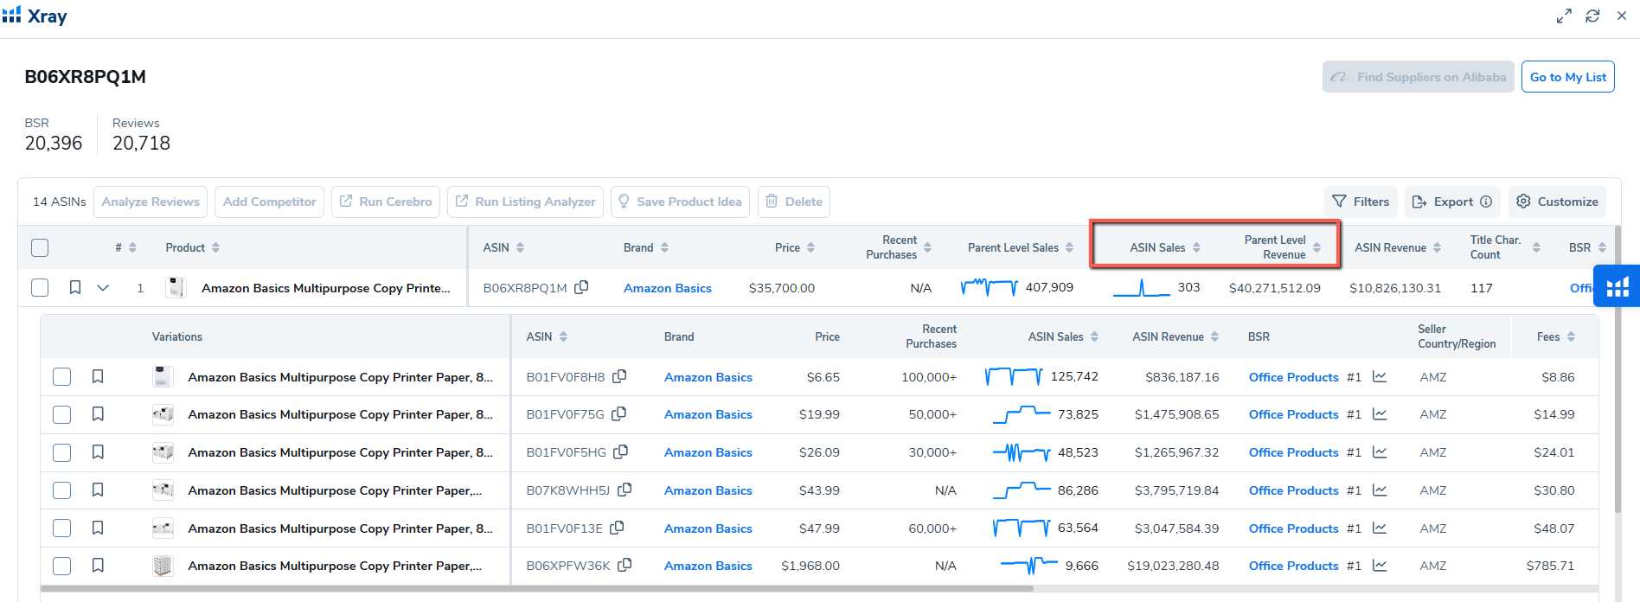Viewport: 1640px width, 602px height.
Task: Click Find Suppliers on Alibaba
Action: pyautogui.click(x=1418, y=77)
